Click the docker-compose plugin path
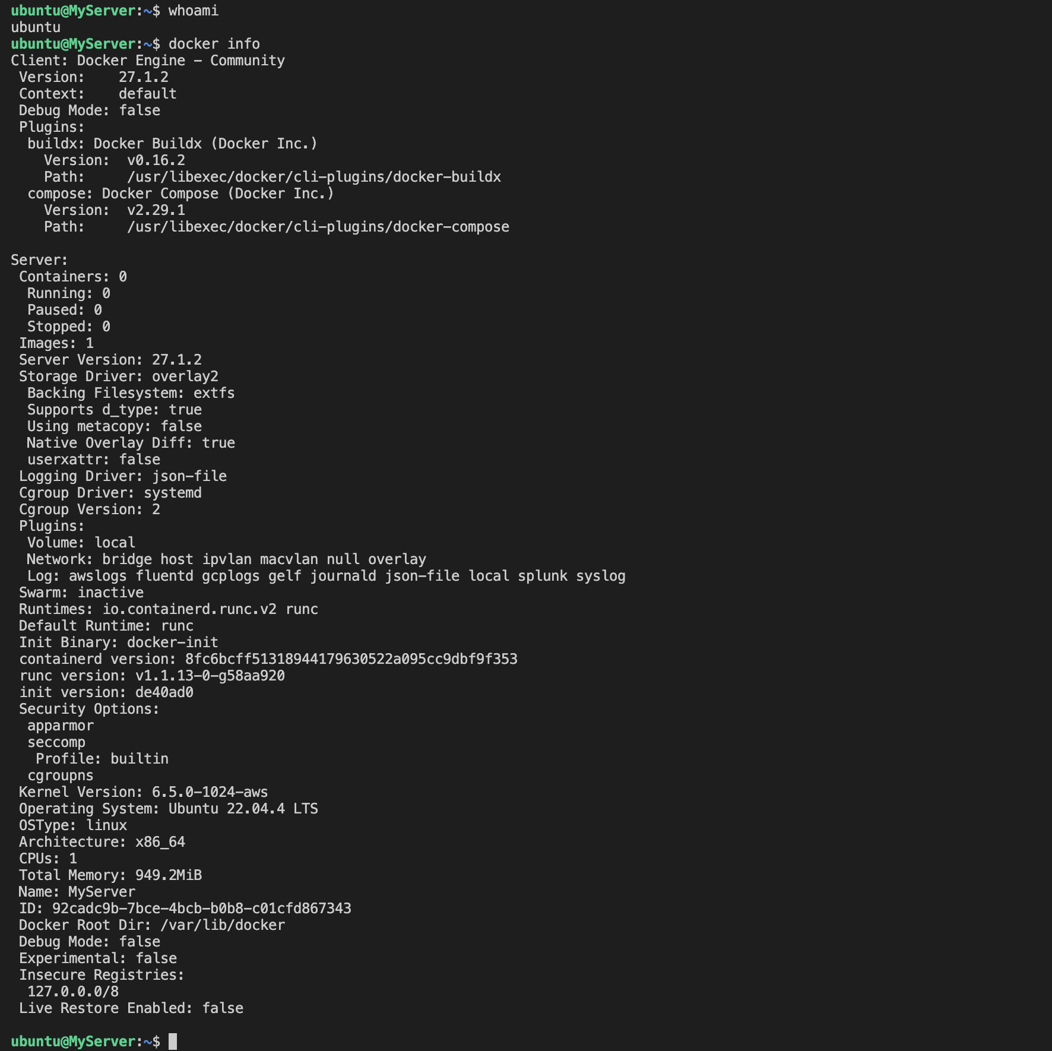The width and height of the screenshot is (1052, 1051). point(318,227)
